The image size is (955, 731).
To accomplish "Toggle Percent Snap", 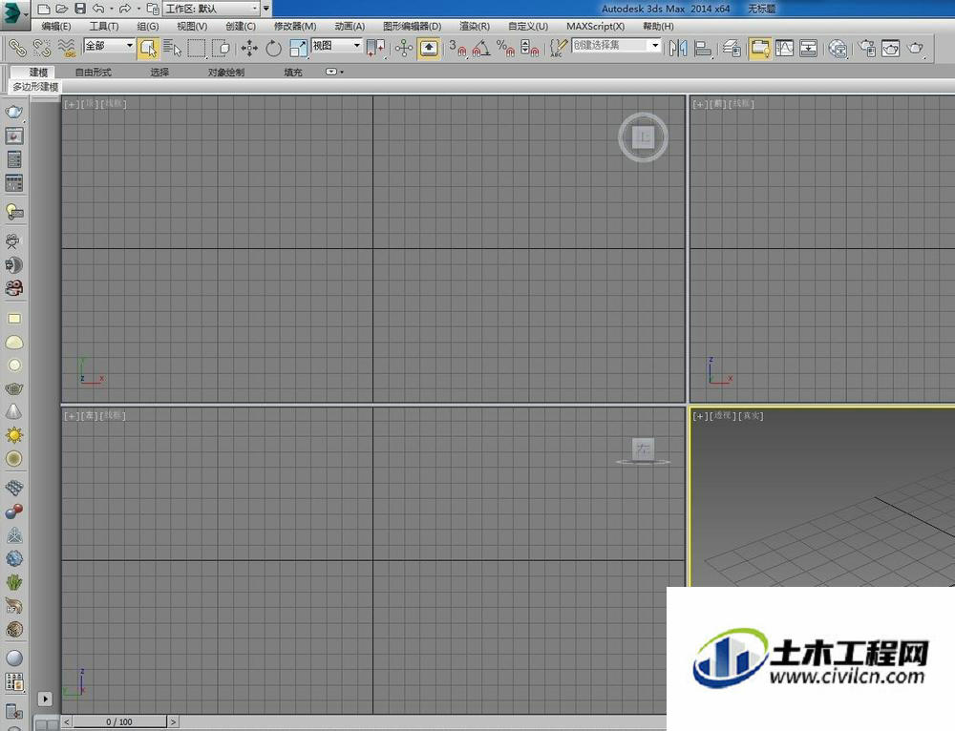I will pyautogui.click(x=505, y=48).
